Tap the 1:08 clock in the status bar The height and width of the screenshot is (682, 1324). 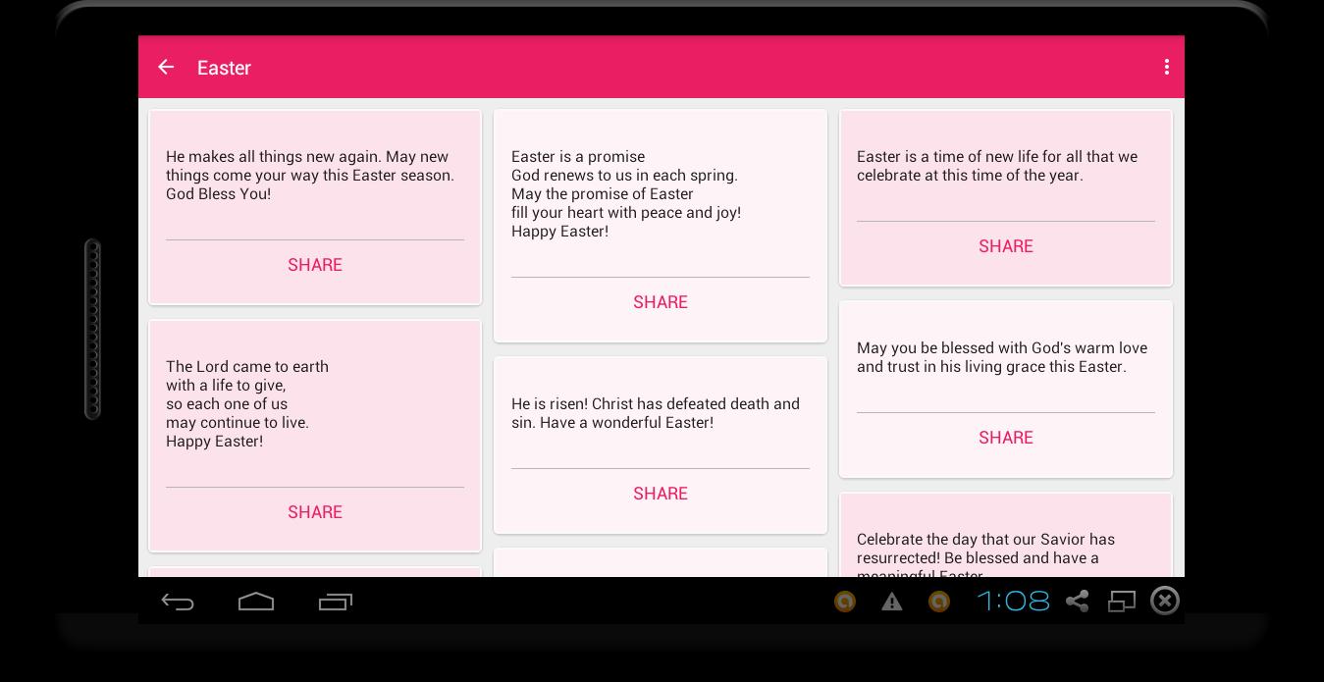click(1013, 601)
